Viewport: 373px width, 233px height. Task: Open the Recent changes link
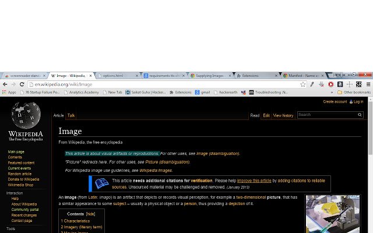tap(24, 215)
